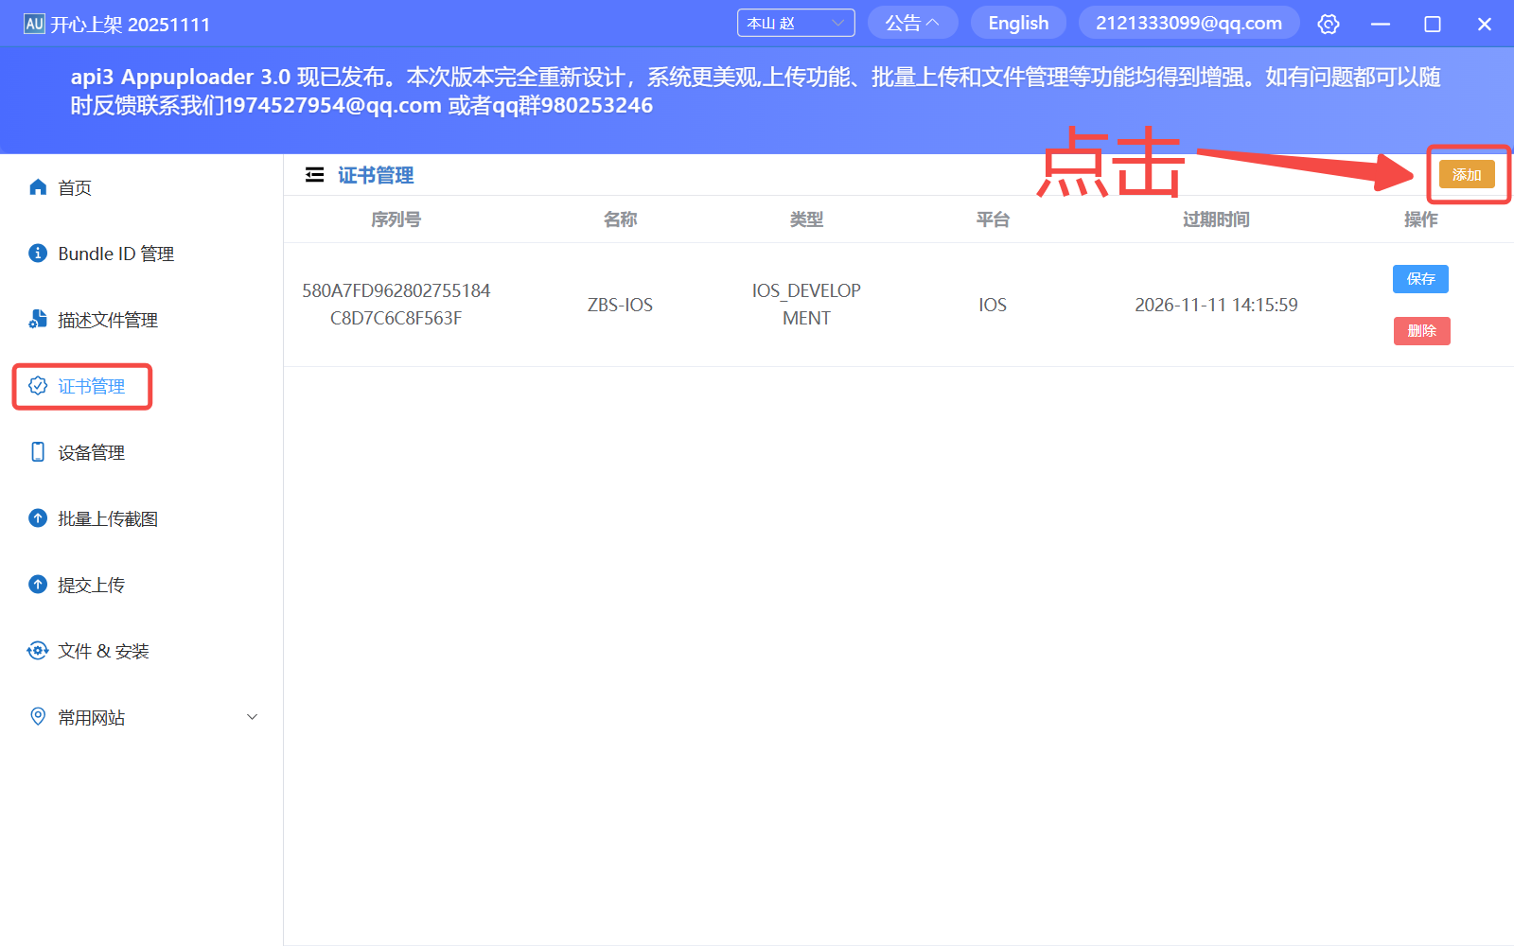Image resolution: width=1514 pixels, height=946 pixels.
Task: Save the ZBS-IOS certificate with 保存
Action: click(1420, 278)
